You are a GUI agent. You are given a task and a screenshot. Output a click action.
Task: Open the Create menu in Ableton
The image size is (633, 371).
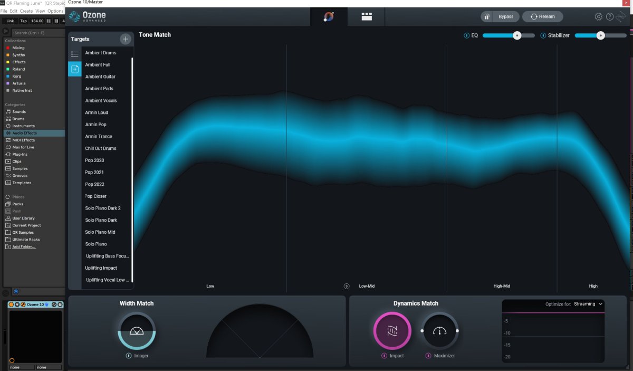click(x=26, y=11)
